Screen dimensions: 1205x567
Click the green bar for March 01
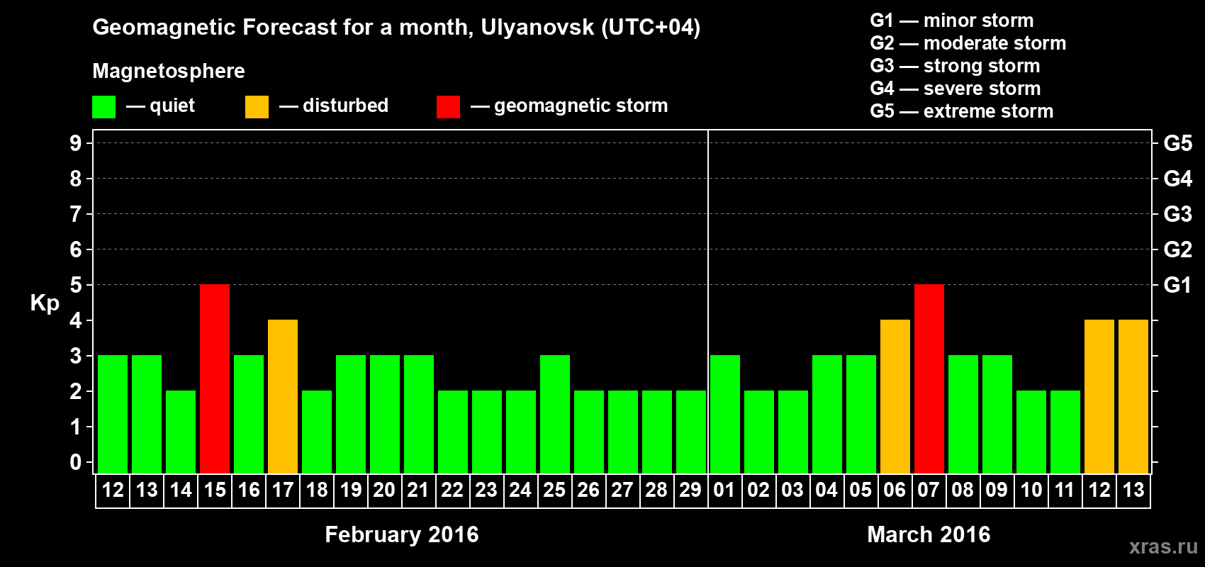[725, 415]
